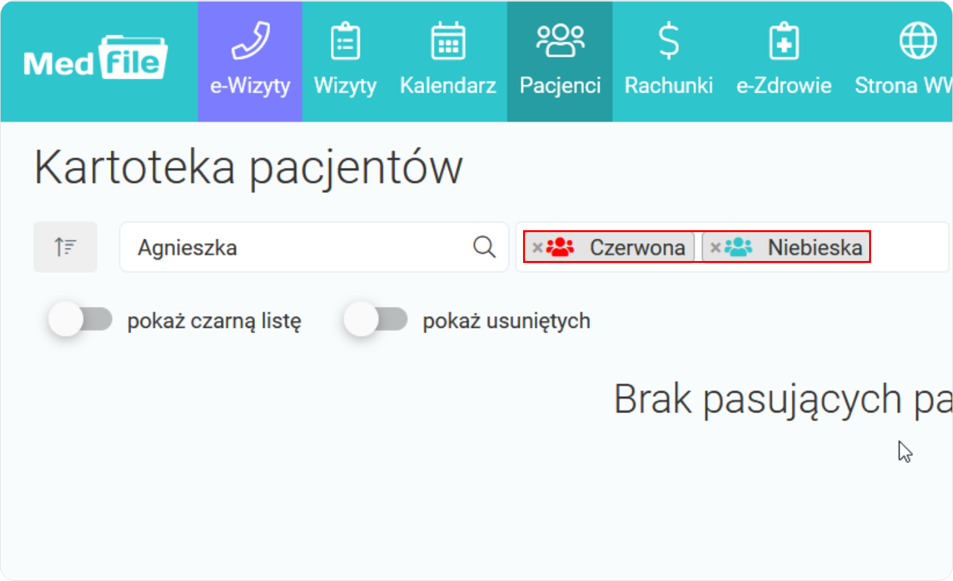Viewport: 953px width, 581px height.
Task: Click Kartoteka pacjentów heading
Action: pos(248,167)
